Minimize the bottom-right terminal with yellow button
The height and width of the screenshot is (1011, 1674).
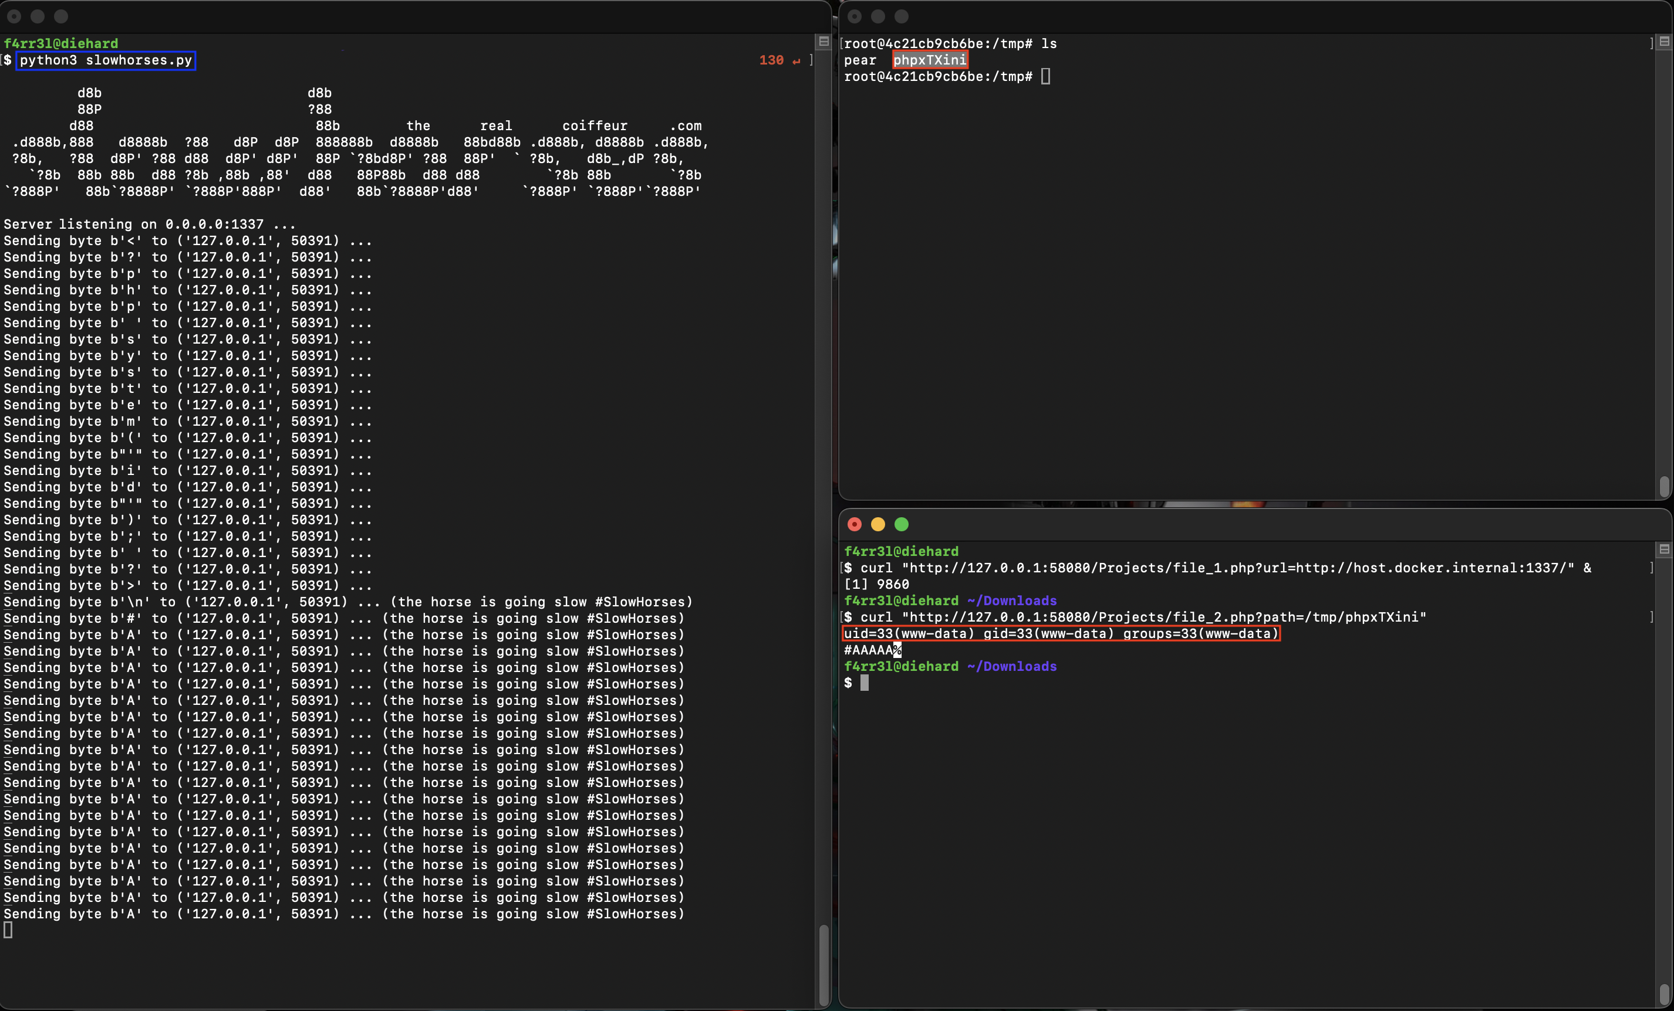click(x=878, y=524)
